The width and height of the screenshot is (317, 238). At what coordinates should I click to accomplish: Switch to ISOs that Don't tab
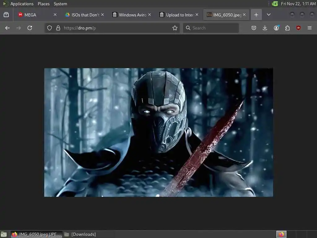coord(85,15)
